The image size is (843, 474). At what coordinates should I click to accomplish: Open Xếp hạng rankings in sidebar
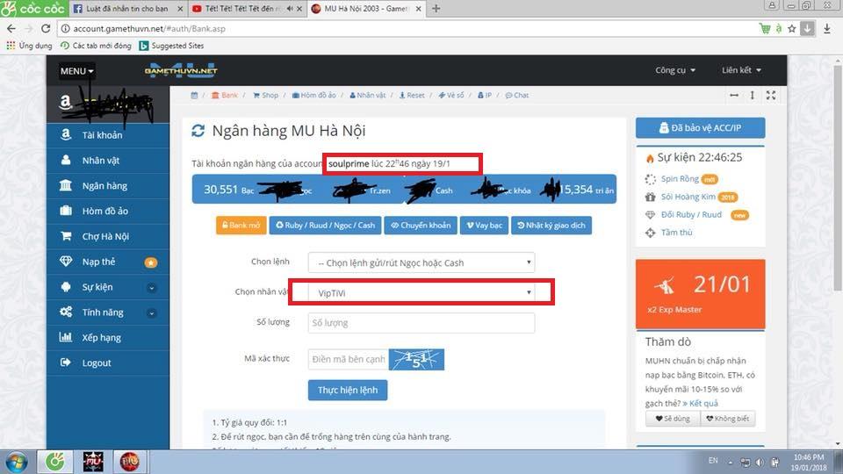point(101,338)
